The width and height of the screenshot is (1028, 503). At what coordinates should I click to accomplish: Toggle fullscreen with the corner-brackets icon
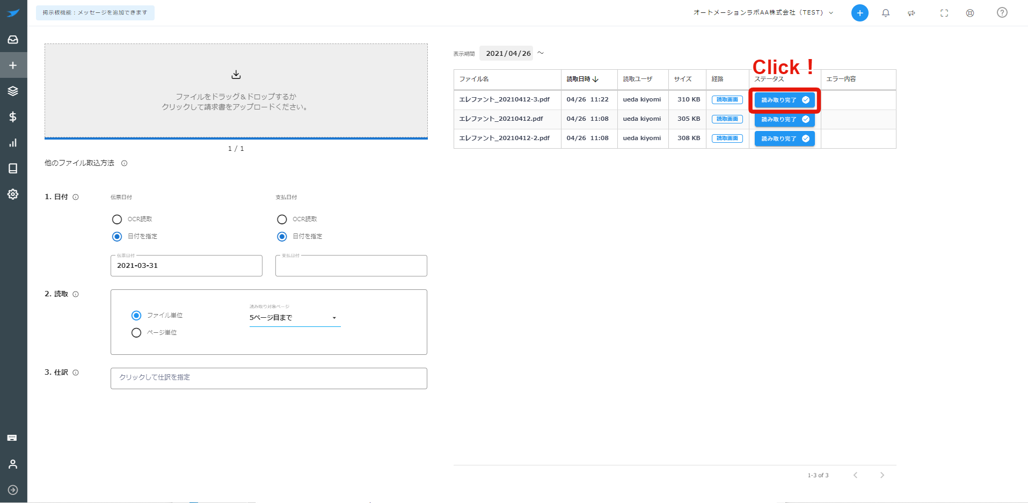(944, 13)
